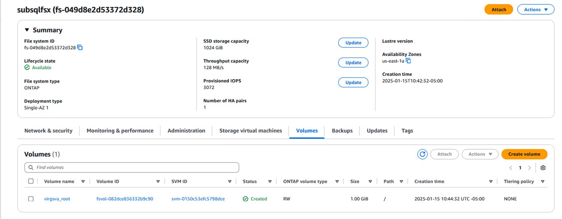Go to next page arrow

[529, 168]
